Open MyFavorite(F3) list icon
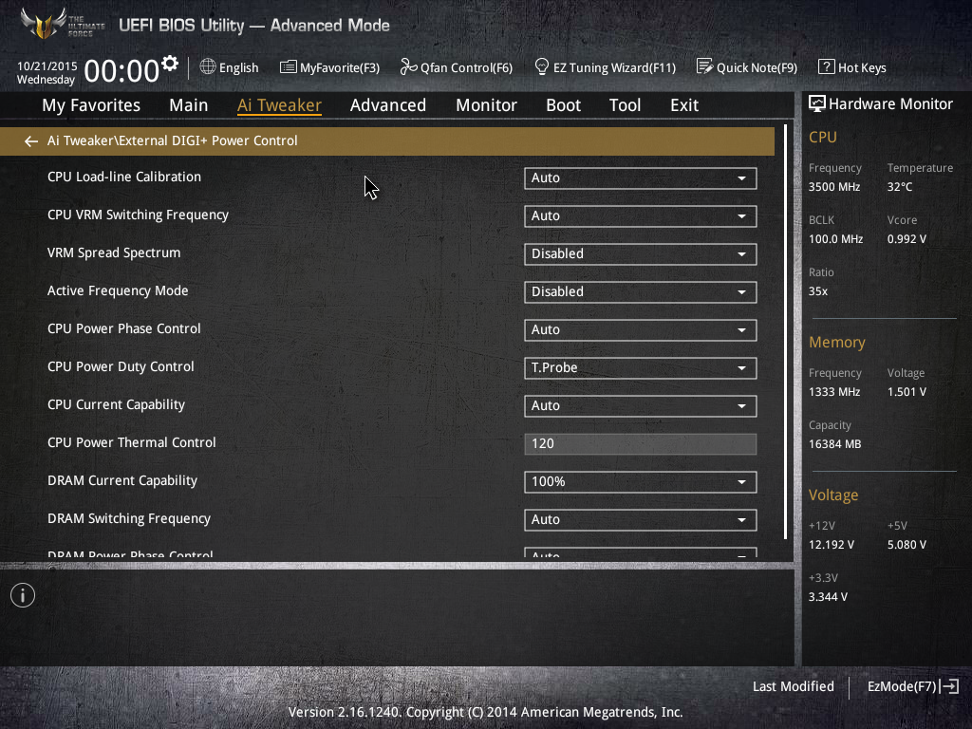The height and width of the screenshot is (729, 972). pos(289,67)
